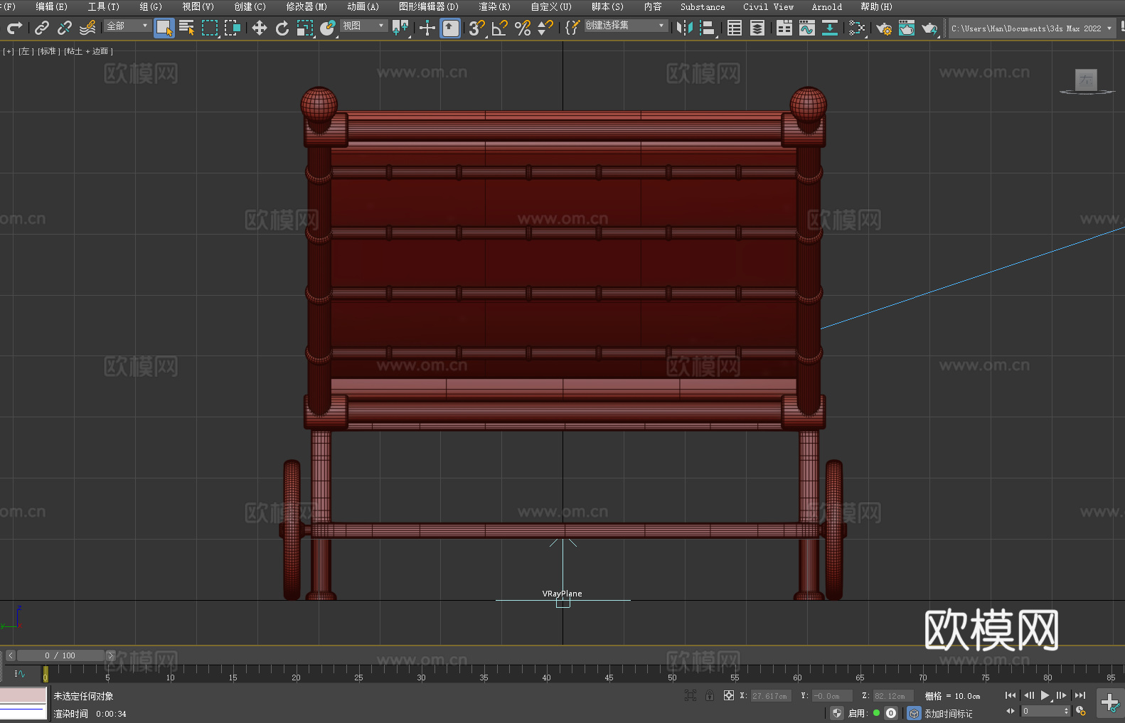Click the Previous Frame playback button
The width and height of the screenshot is (1125, 723).
[1028, 695]
